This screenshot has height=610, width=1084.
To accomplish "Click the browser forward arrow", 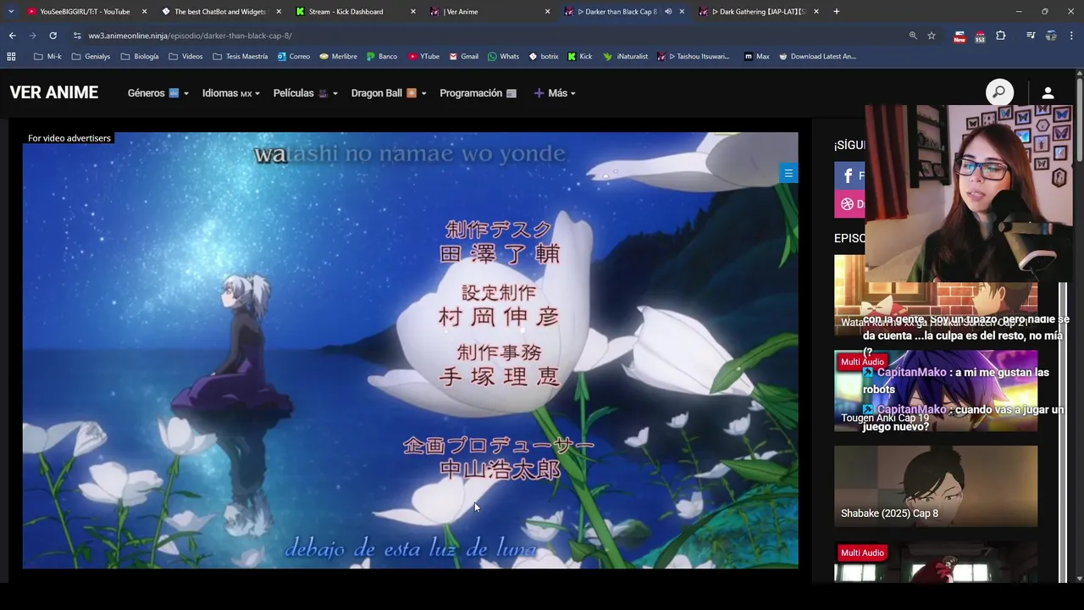I will pos(32,36).
